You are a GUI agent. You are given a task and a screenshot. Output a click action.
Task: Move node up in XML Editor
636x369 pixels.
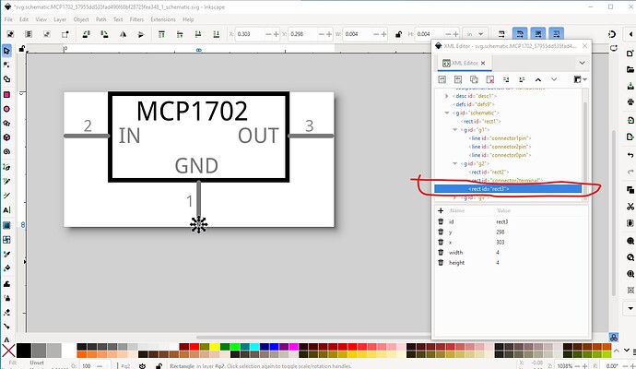click(538, 79)
